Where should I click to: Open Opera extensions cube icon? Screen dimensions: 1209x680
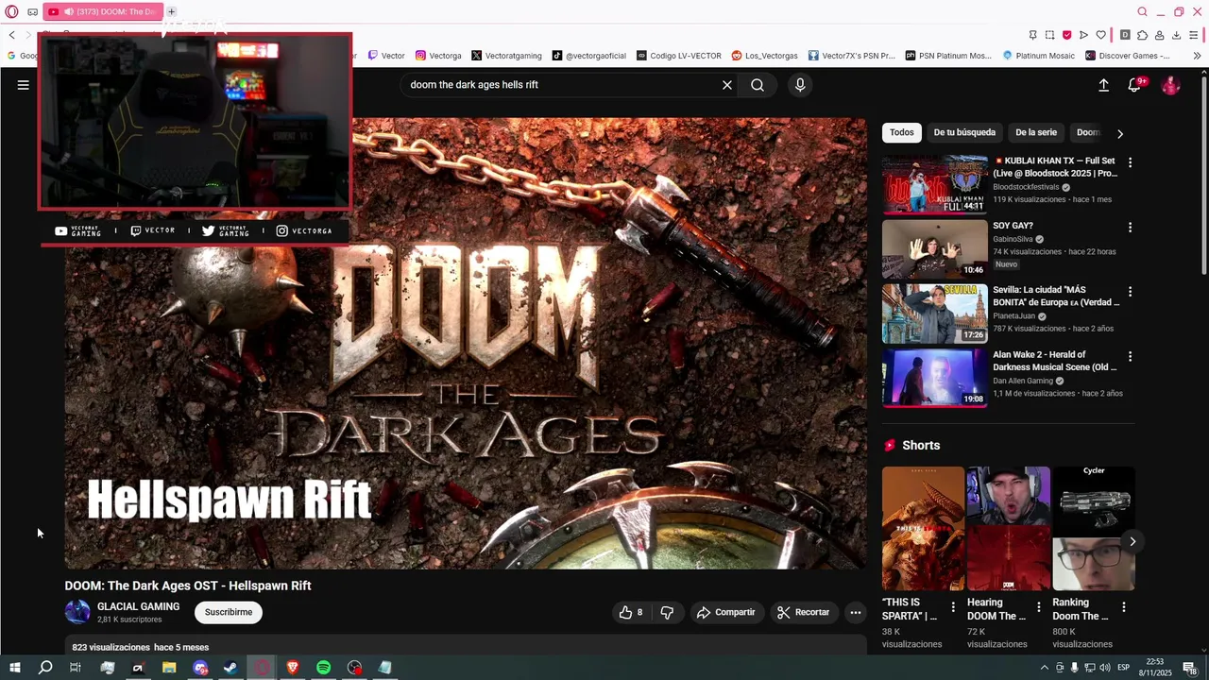(1142, 35)
